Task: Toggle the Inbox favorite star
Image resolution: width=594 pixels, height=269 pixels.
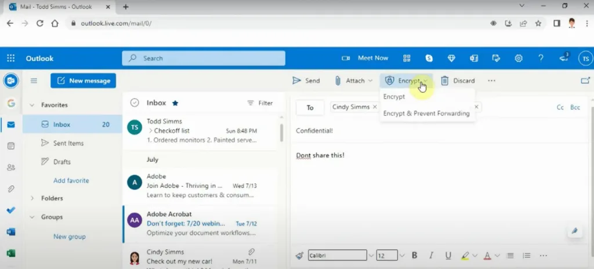Action: (x=175, y=103)
